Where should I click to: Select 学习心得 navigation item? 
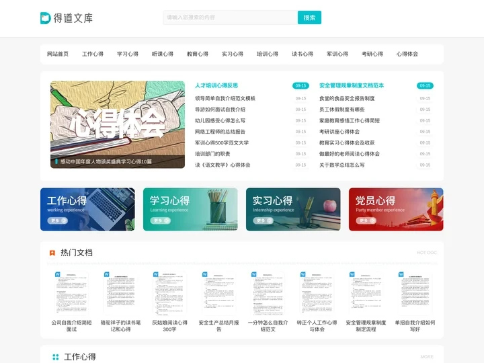(x=128, y=54)
